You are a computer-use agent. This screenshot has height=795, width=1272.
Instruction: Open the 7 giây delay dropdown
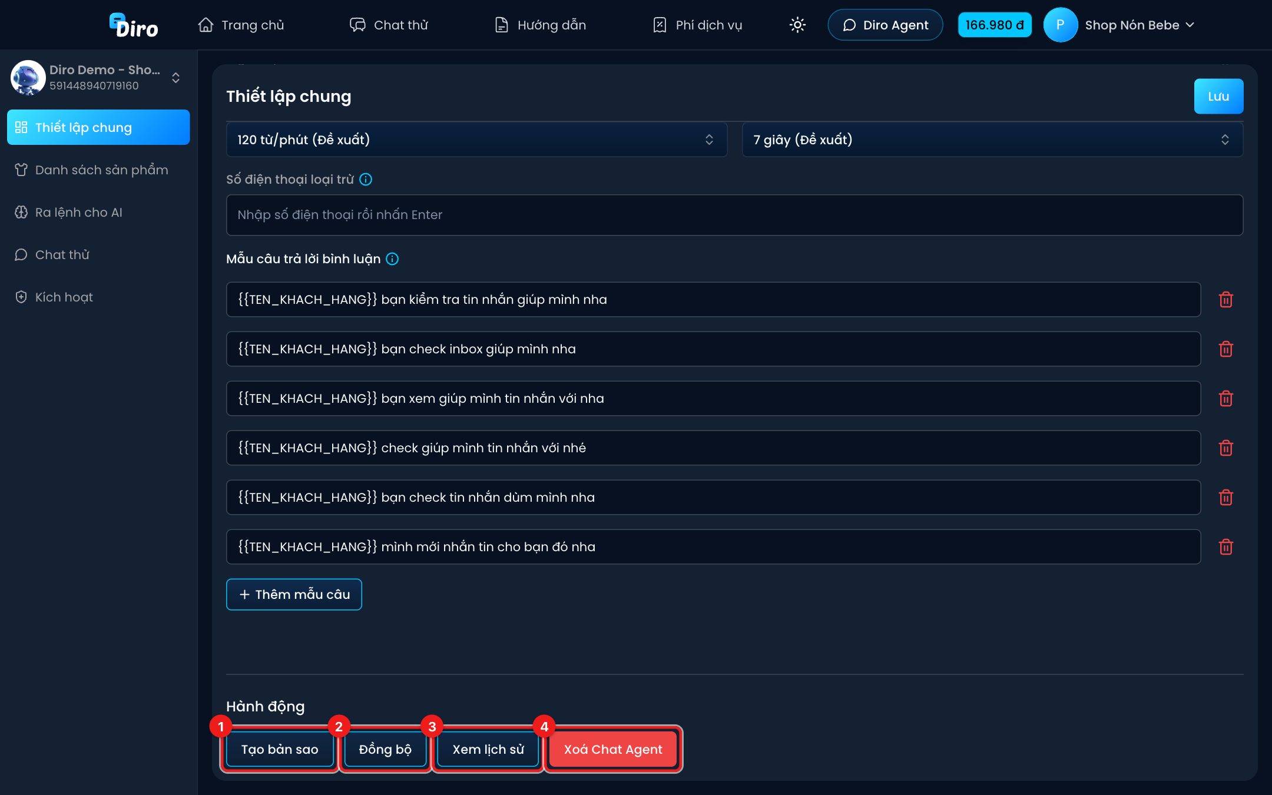[x=992, y=140]
